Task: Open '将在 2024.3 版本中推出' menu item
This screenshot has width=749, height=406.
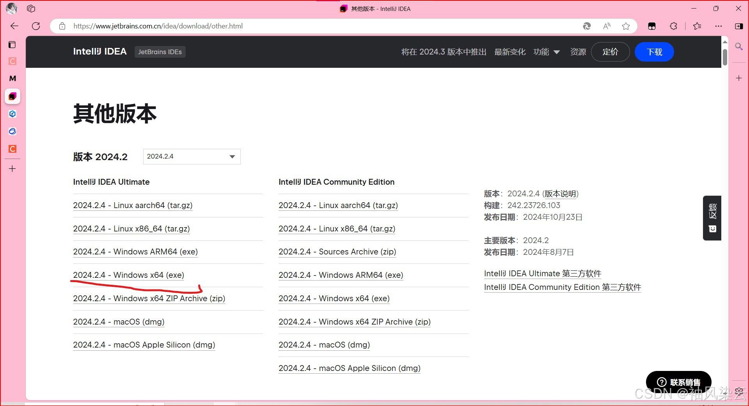Action: click(x=444, y=52)
